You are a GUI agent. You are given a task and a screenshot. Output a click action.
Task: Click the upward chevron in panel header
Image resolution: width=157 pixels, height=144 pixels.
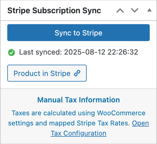pyautogui.click(x=120, y=10)
